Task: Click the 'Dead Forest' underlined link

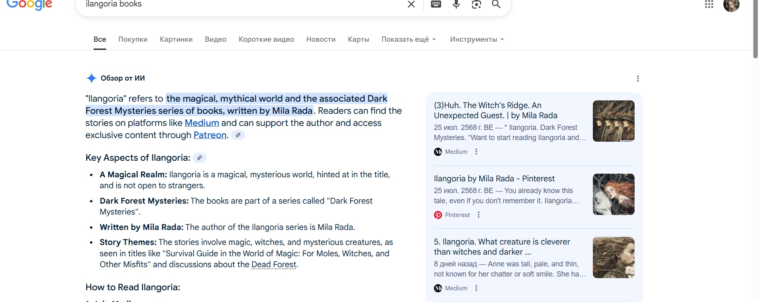Action: click(x=274, y=265)
